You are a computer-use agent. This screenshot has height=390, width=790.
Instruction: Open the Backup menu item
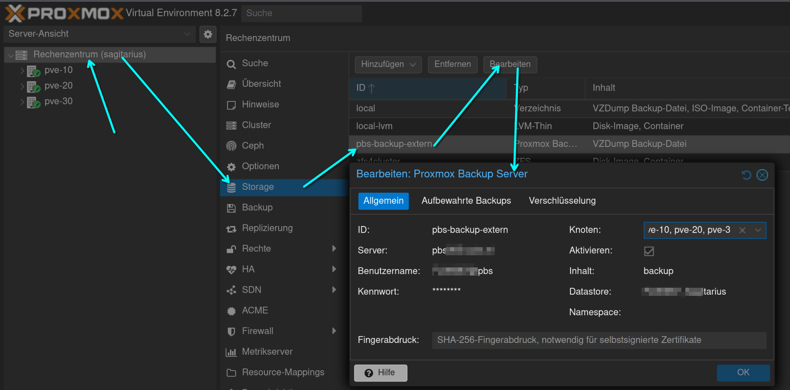point(284,208)
